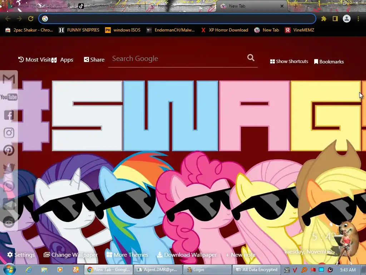Screen dimensions: 366x275
Task: Open the 2pac Shakur bookmark
Action: tap(29, 30)
